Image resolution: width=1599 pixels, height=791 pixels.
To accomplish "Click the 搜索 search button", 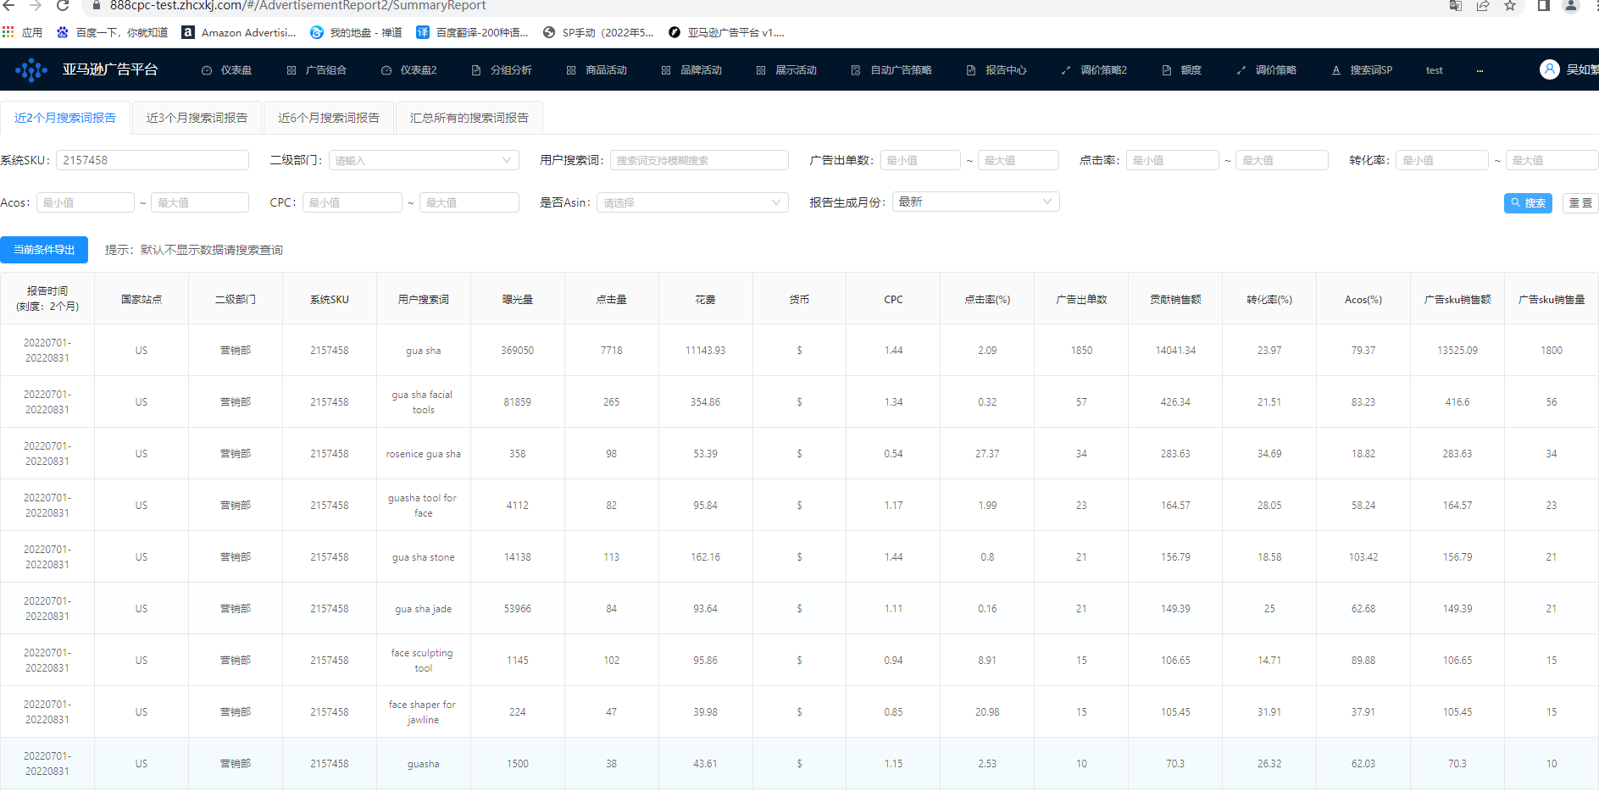I will tap(1528, 203).
